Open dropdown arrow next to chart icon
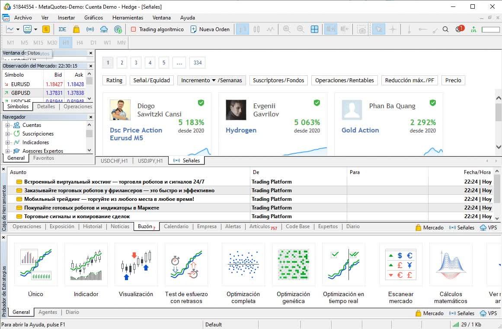Viewport: 502px width, 329px height. (x=18, y=29)
